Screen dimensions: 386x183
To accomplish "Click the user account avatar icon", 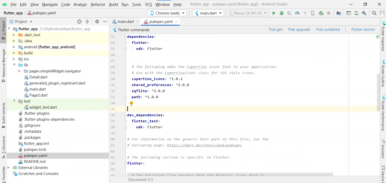I will coord(381,13).
